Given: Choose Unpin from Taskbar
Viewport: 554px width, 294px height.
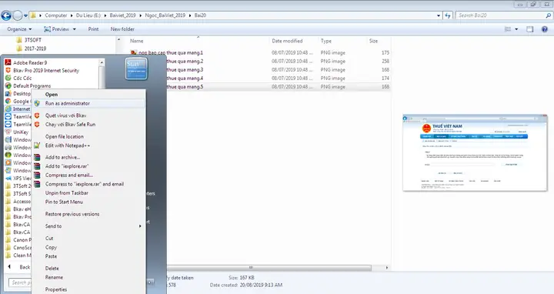Looking at the screenshot, I should pos(67,193).
